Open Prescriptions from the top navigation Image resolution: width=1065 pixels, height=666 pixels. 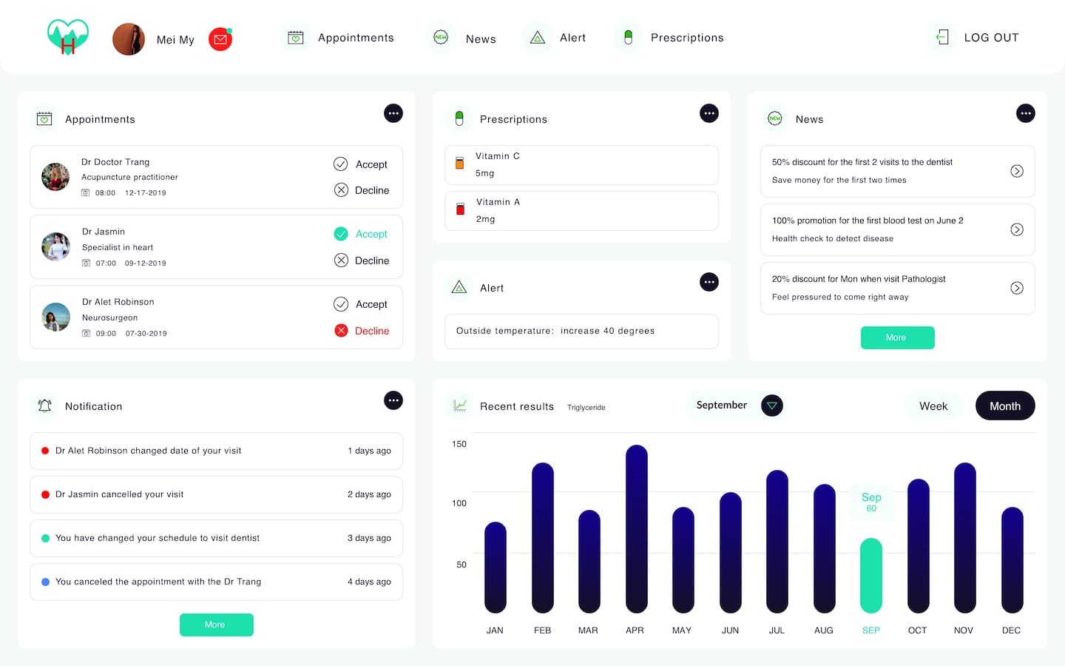tap(669, 38)
